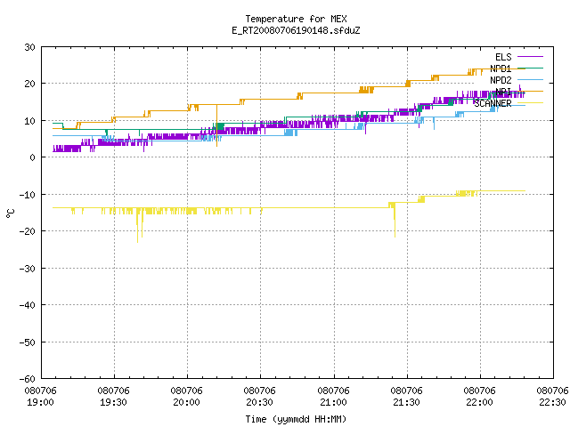Screen dimensions: 570x427
Task: Click the '19:30' x-axis time label
Action: pyautogui.click(x=113, y=402)
